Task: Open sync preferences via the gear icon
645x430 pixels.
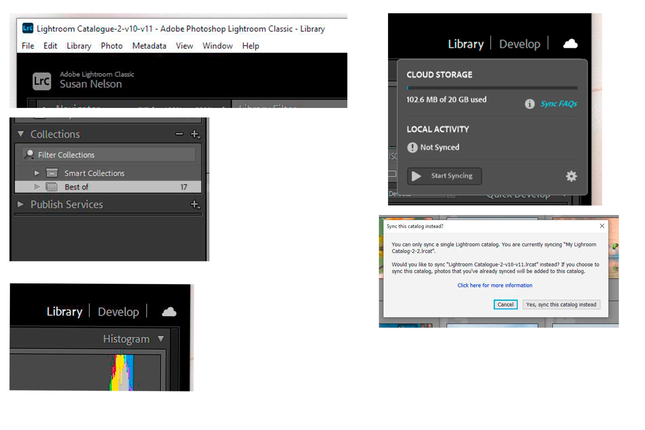Action: click(571, 176)
